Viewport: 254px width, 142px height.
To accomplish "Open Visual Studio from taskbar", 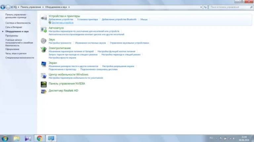I will click(28, 138).
